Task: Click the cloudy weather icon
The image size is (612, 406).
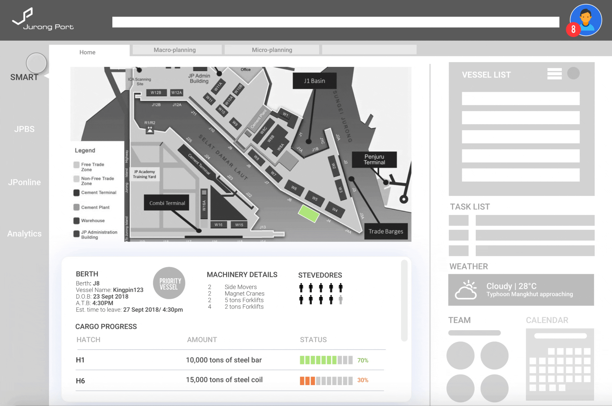Action: 466,290
